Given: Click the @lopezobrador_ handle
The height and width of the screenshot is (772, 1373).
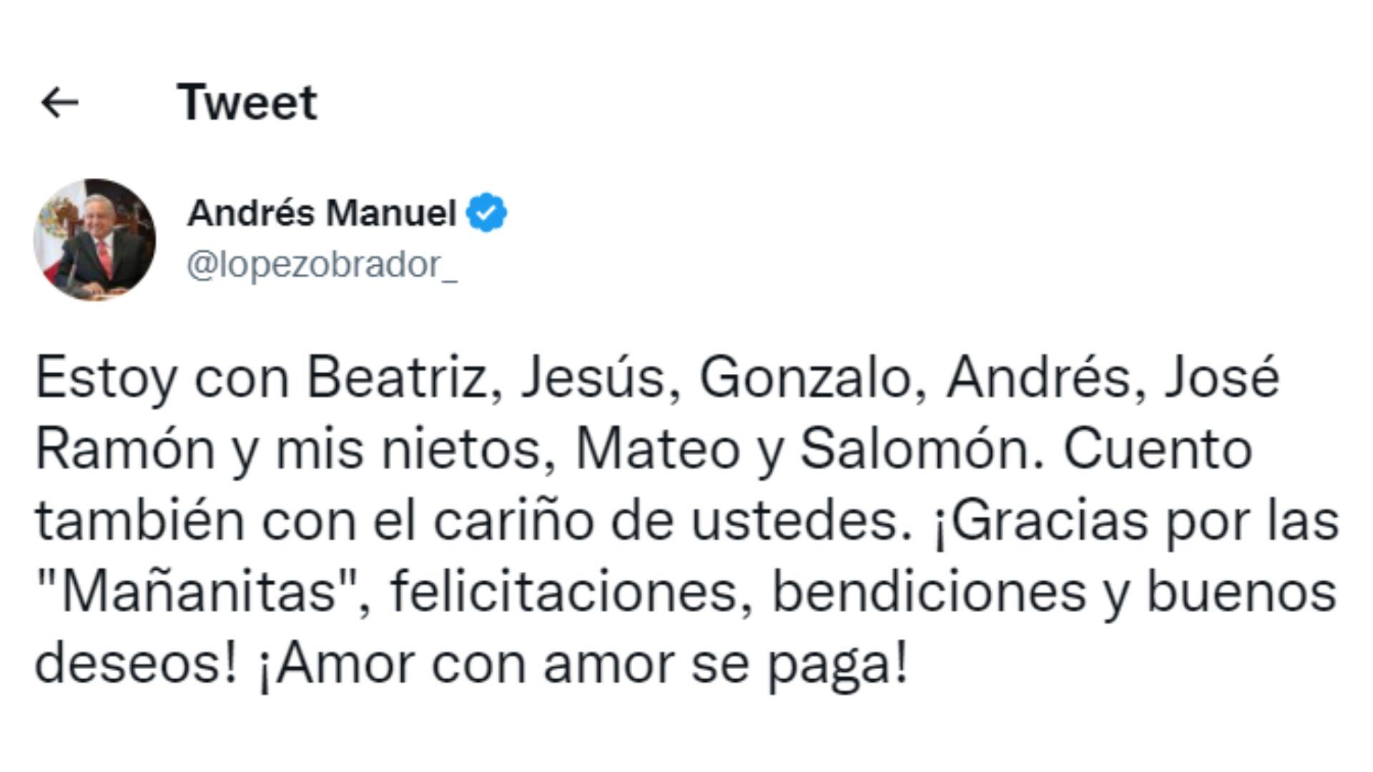Looking at the screenshot, I should 322,265.
